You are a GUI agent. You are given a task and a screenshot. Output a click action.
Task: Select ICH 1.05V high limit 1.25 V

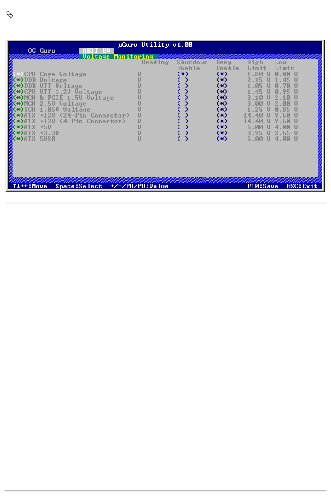tap(259, 110)
